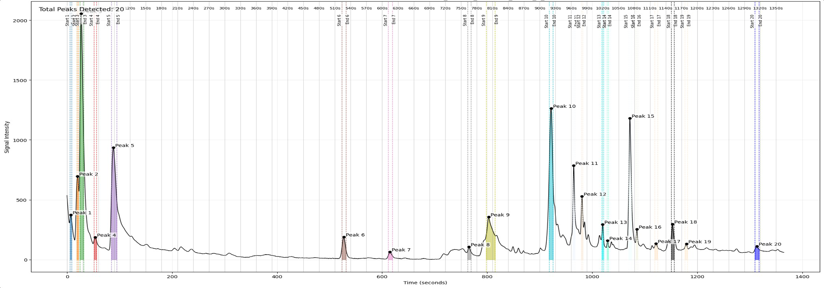Click the x-axis tick label '600'

[x=382, y=277]
